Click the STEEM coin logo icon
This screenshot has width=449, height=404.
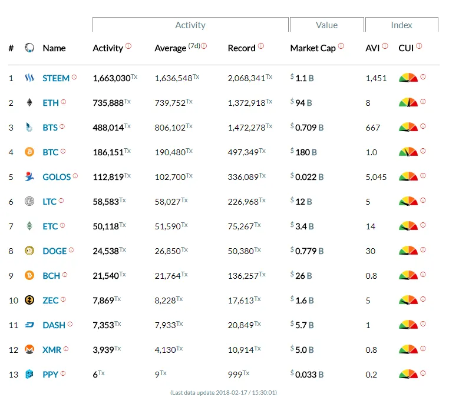[29, 78]
